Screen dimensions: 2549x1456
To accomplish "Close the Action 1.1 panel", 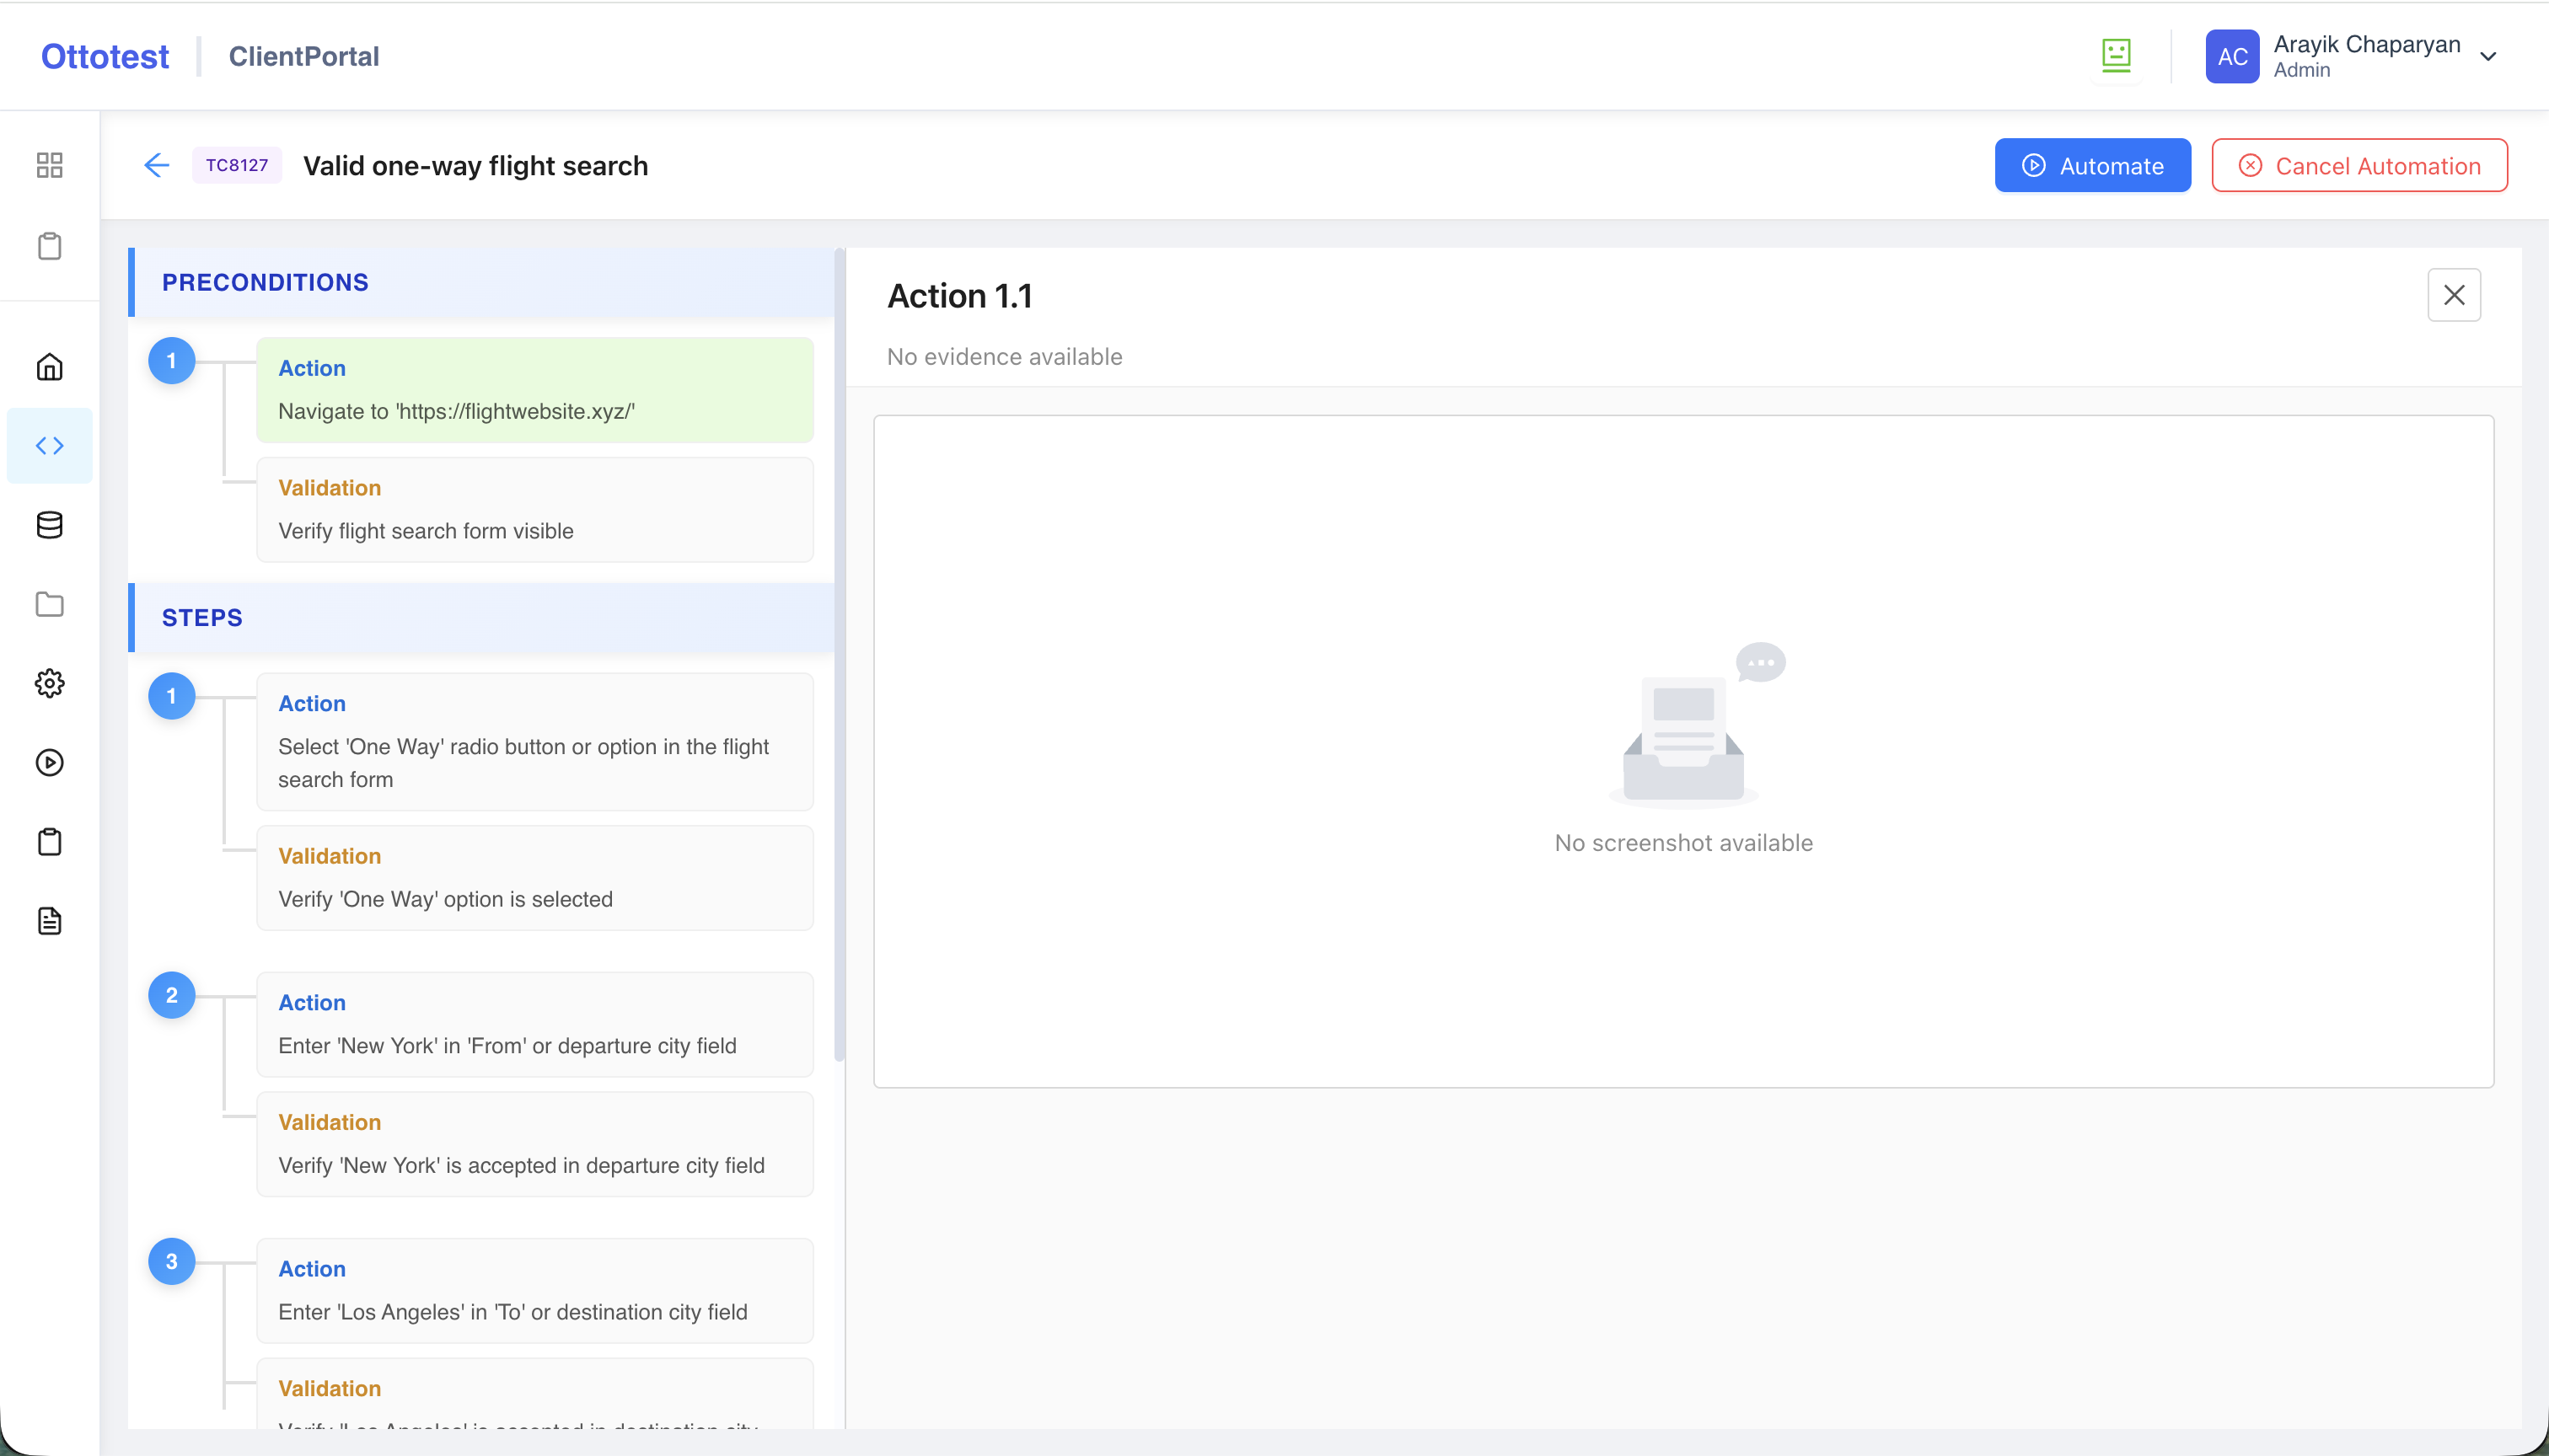I will 2453,295.
